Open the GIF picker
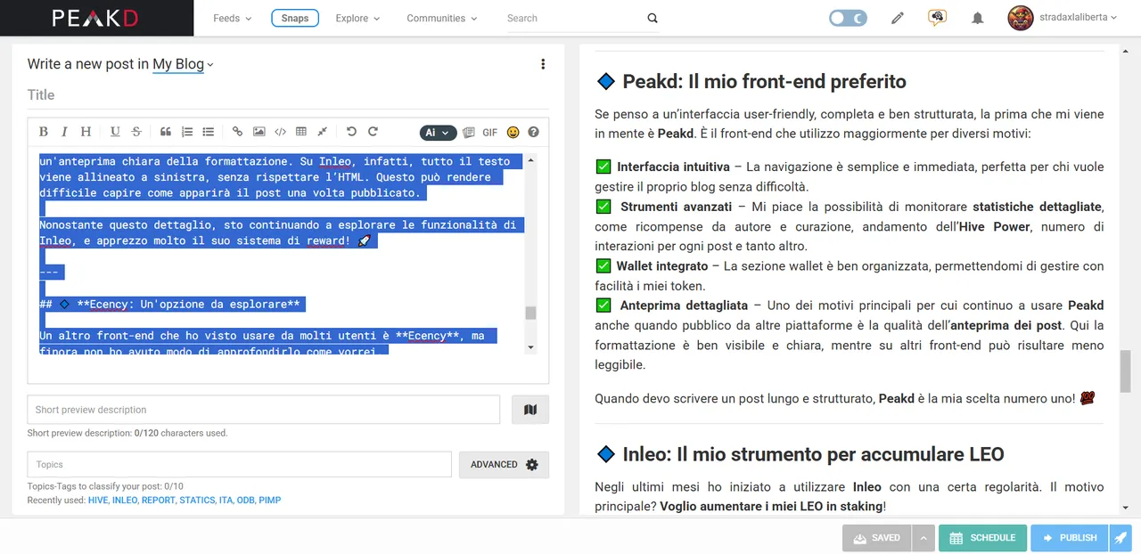 click(x=490, y=132)
